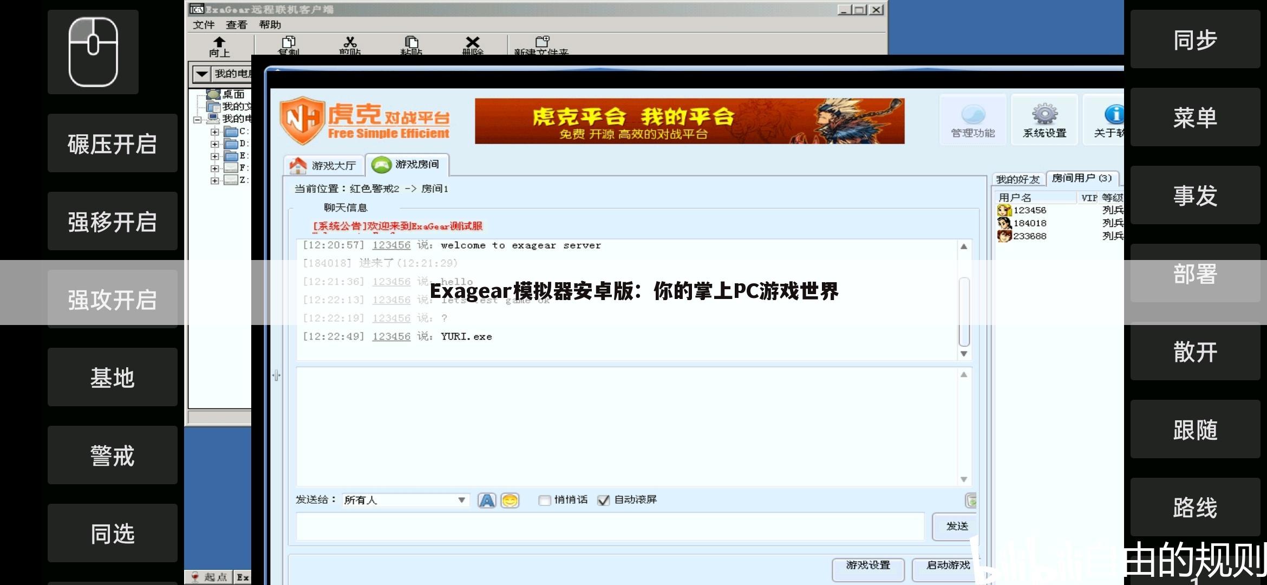Switch to 游戏大厅 tab
This screenshot has height=585, width=1267.
click(x=323, y=165)
